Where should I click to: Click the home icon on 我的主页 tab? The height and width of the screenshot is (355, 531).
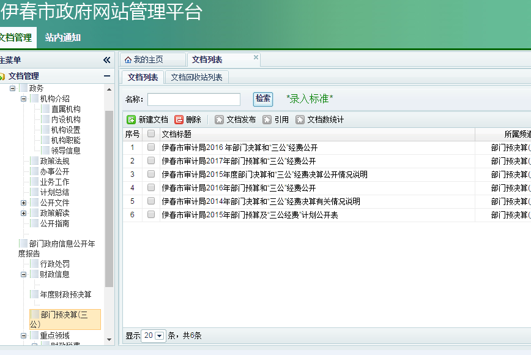(128, 60)
